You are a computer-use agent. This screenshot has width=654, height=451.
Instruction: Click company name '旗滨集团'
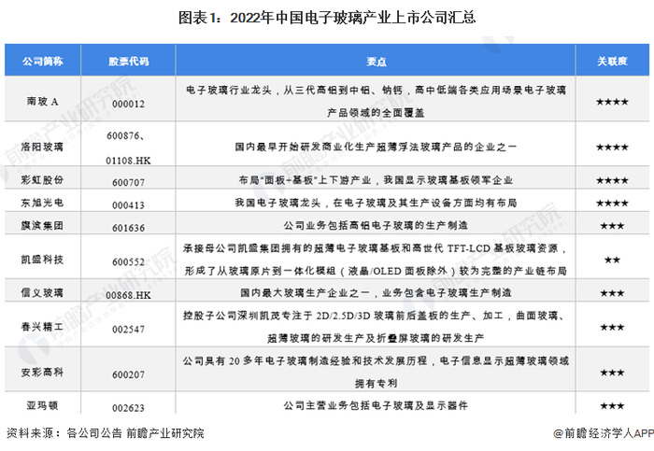[42, 226]
